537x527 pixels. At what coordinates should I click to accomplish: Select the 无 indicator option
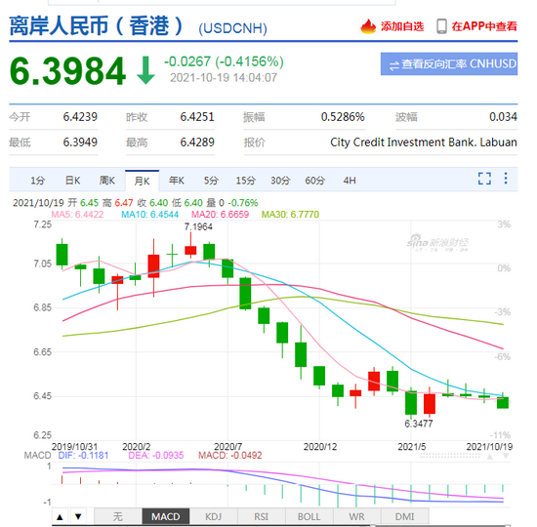[x=117, y=516]
